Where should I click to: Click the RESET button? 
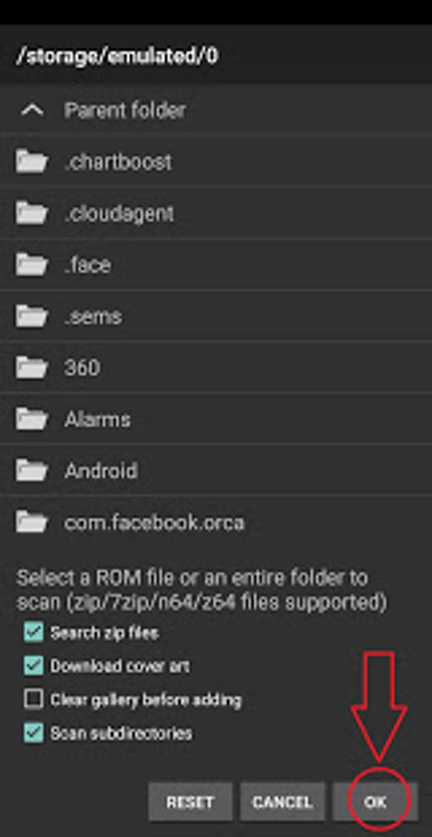(x=190, y=801)
